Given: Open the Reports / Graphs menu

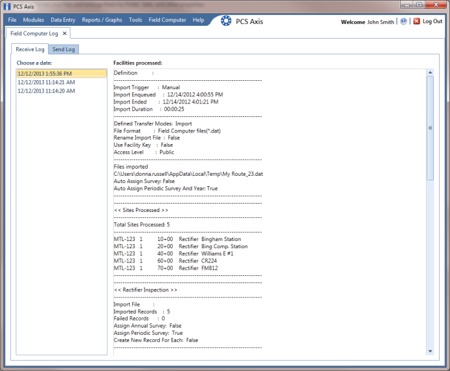Looking at the screenshot, I should pos(102,20).
